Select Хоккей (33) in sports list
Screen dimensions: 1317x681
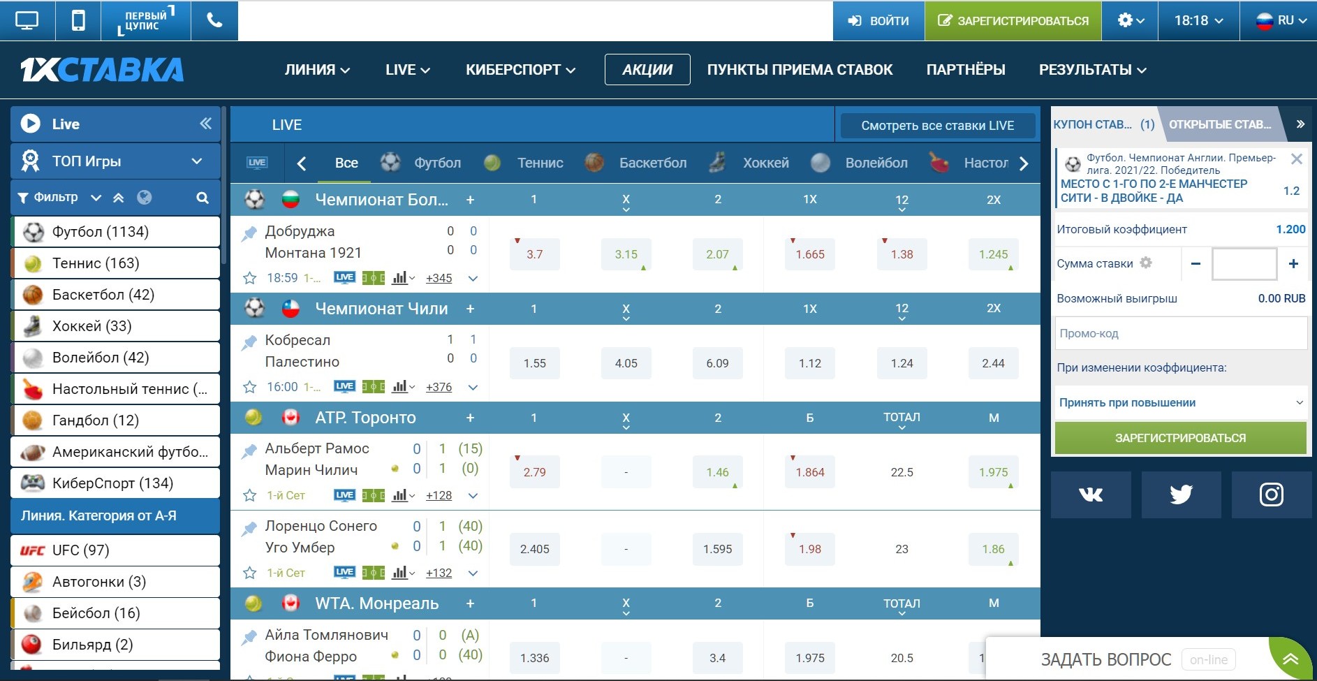[x=115, y=326]
